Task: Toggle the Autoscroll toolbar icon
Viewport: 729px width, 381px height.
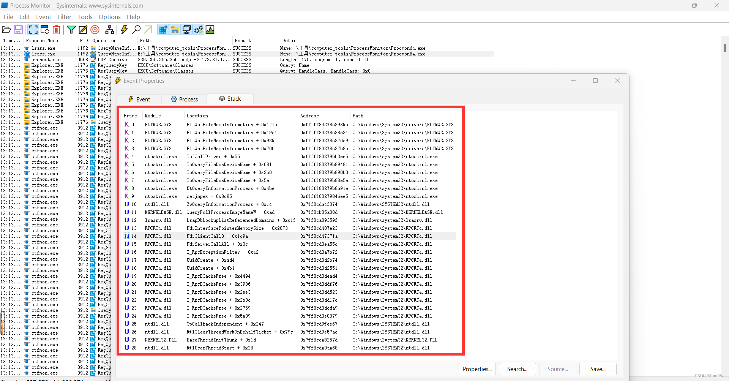Action: point(45,30)
